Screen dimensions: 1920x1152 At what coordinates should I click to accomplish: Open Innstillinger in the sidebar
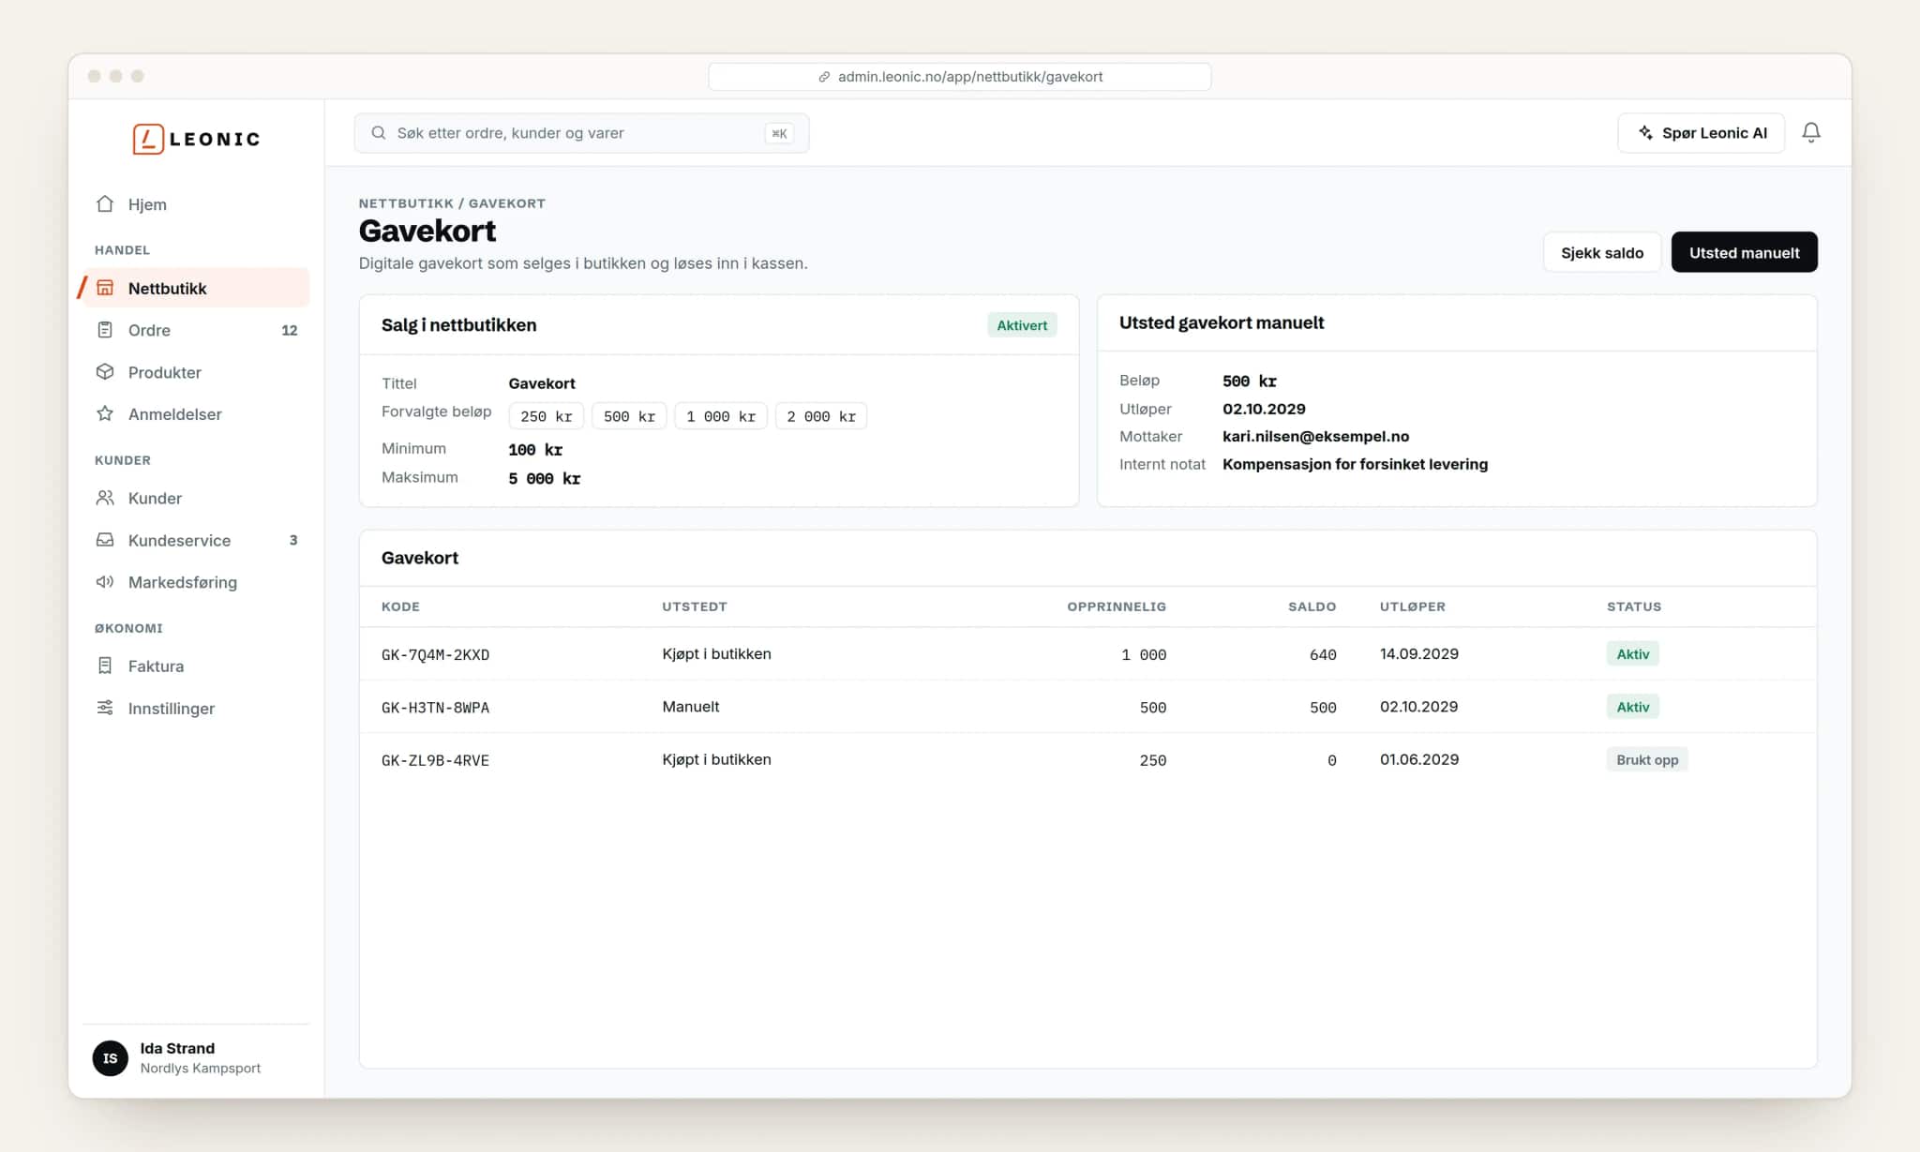point(196,708)
